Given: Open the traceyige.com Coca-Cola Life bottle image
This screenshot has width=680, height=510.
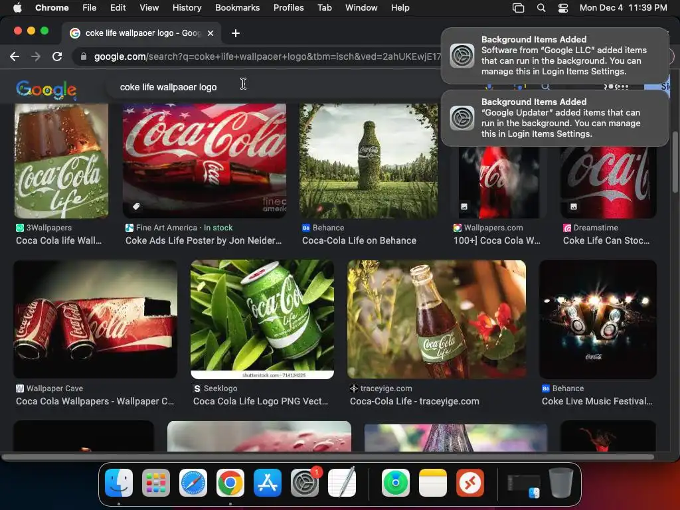Looking at the screenshot, I should (437, 319).
